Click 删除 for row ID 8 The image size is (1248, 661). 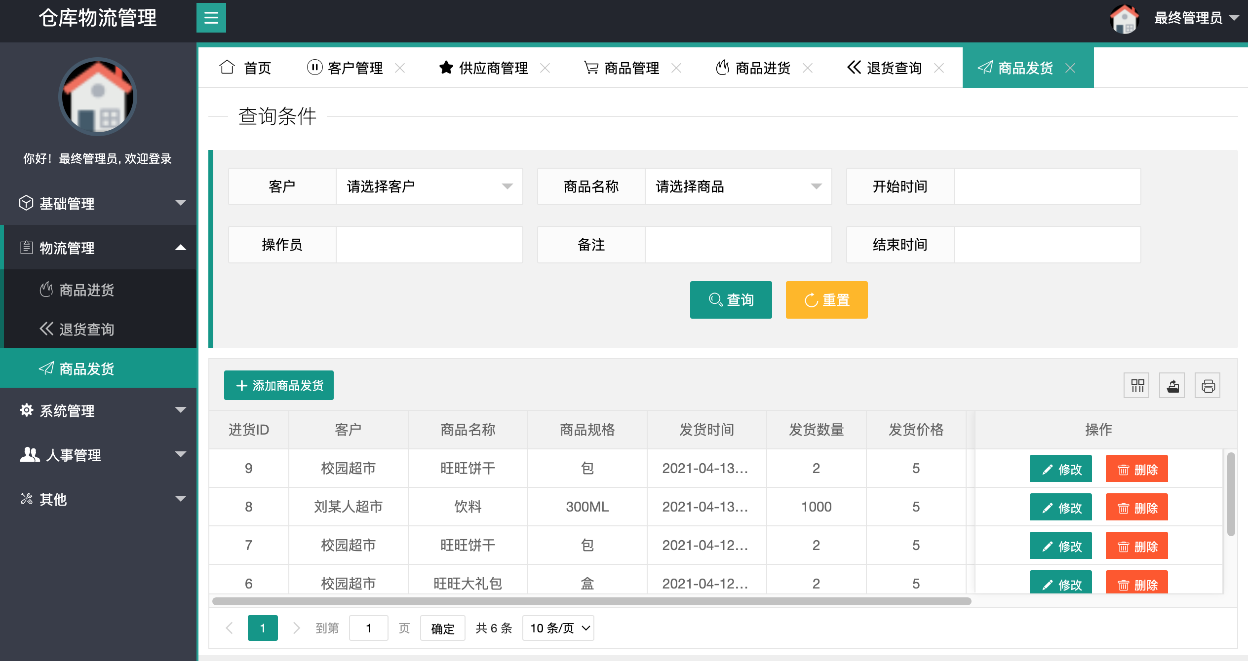click(1136, 507)
